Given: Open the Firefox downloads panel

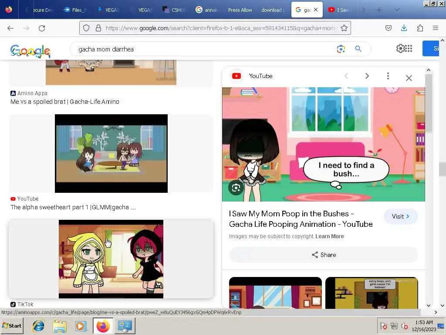Looking at the screenshot, I should 404,28.
